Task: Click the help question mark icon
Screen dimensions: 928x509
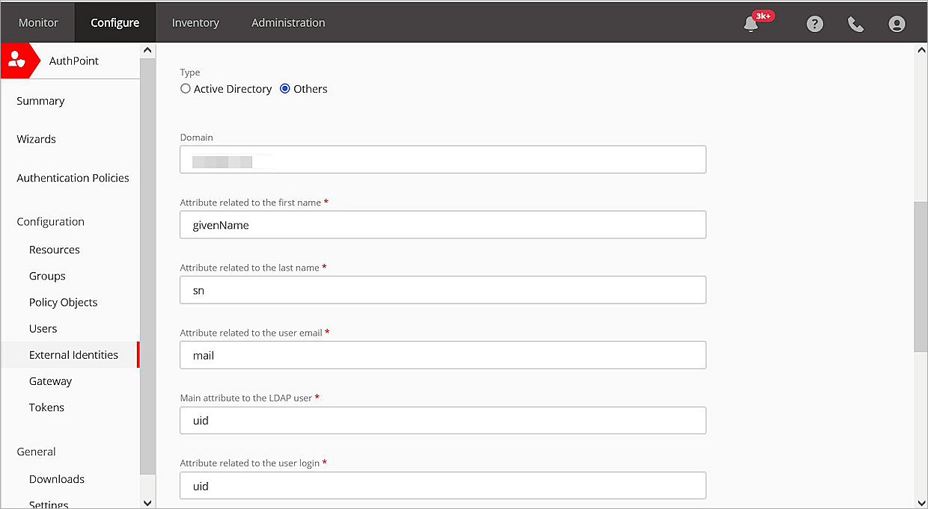Action: point(814,23)
